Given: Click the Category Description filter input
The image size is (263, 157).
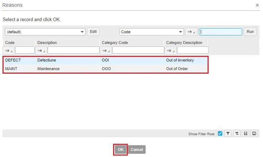Looking at the screenshot, I should pos(193,50).
